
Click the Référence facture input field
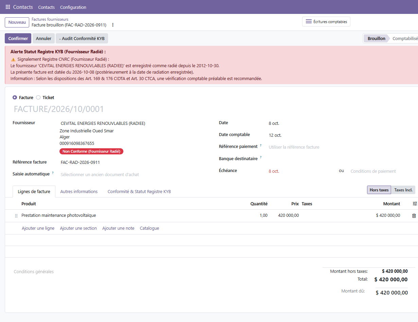pos(135,162)
